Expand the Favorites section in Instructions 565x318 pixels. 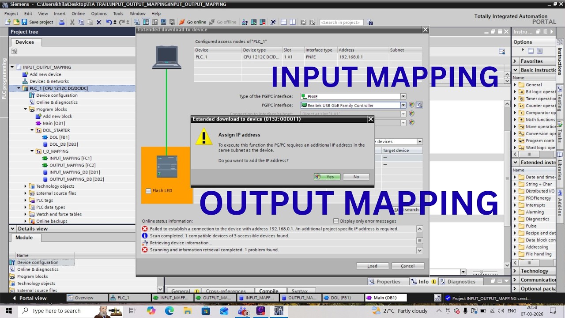pos(515,61)
